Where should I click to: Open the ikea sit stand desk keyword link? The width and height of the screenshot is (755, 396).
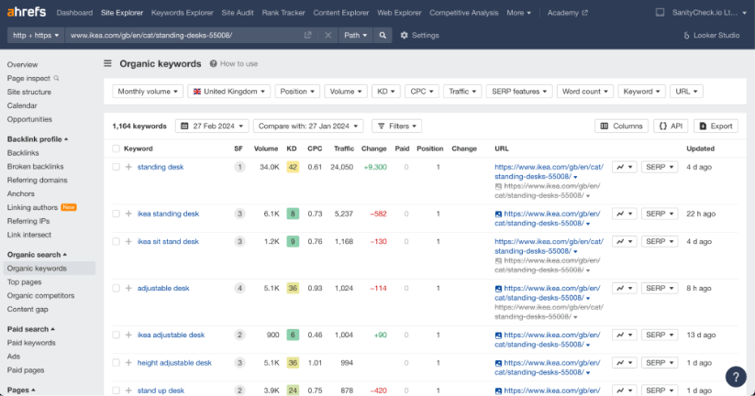point(168,241)
